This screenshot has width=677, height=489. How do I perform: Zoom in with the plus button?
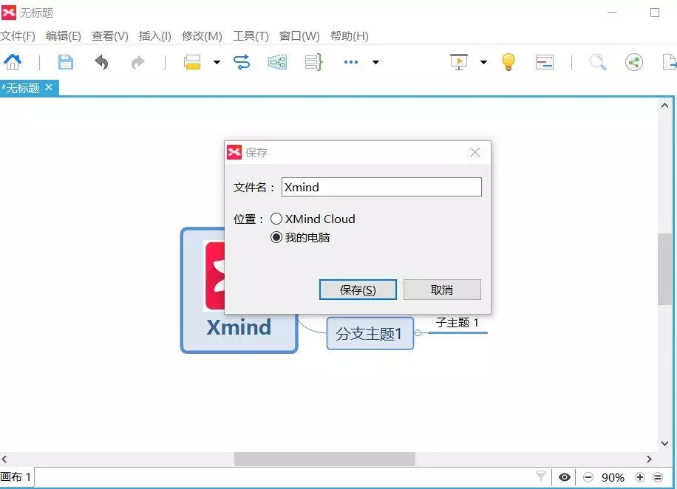click(640, 477)
